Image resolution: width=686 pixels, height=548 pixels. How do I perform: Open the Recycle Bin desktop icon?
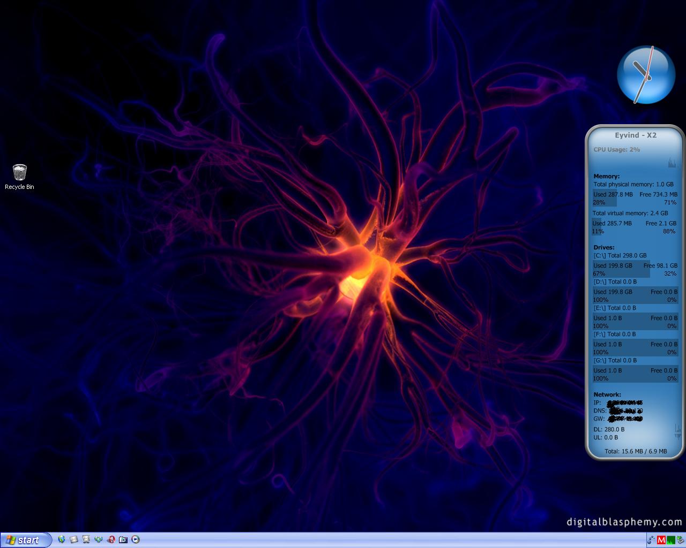(x=19, y=177)
